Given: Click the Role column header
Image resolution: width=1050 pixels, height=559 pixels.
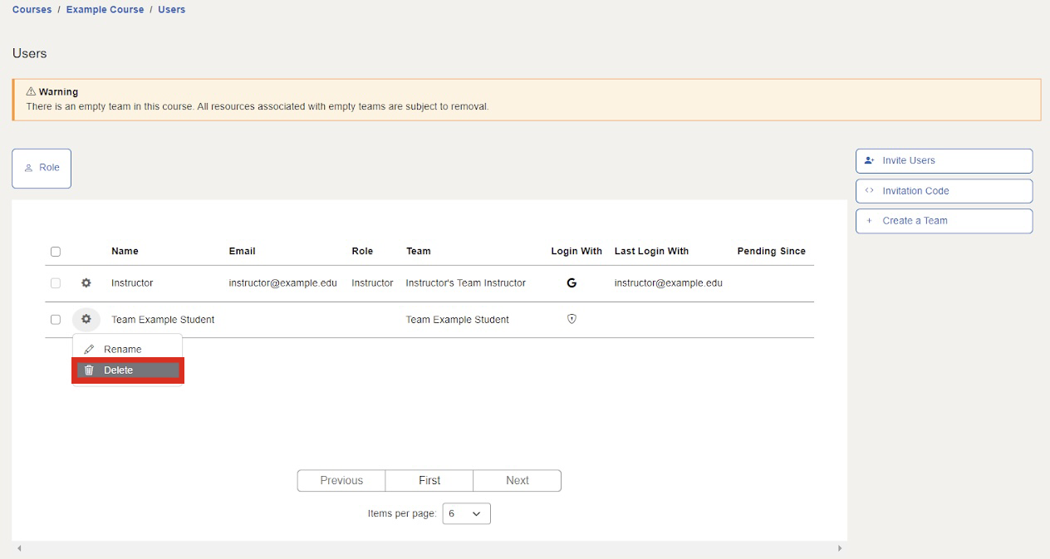Looking at the screenshot, I should [x=362, y=251].
